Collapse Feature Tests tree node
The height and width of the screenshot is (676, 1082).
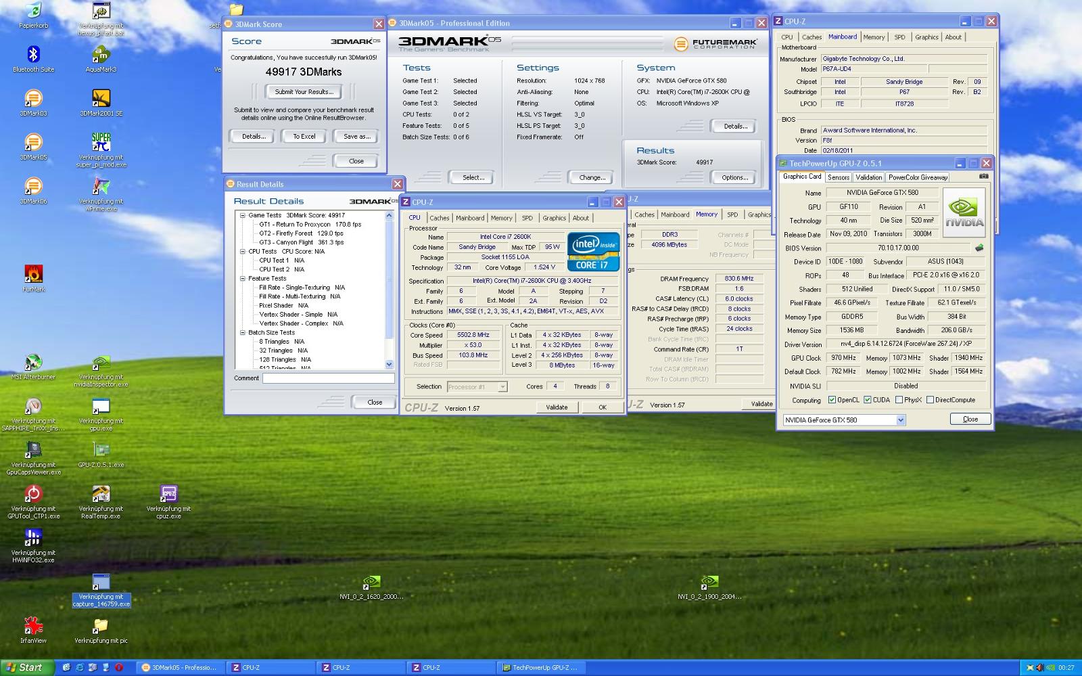tap(243, 278)
